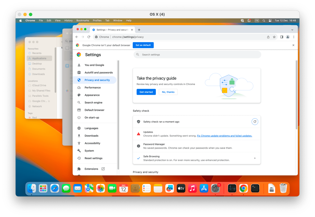Open a new tab with the plus icon
The height and width of the screenshot is (217, 315).
139,30
